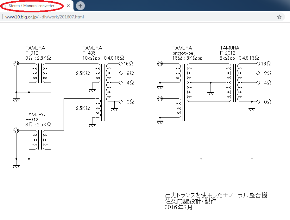
Task: Click the ground symbol under lower 2.5KΩ winding
Action: [x=92, y=125]
